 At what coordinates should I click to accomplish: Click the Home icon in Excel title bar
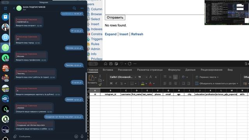105,64
